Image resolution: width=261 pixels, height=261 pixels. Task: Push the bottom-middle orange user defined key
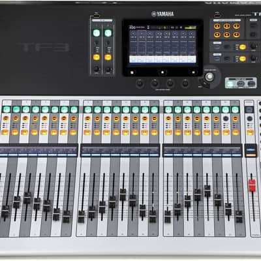coord(226,35)
